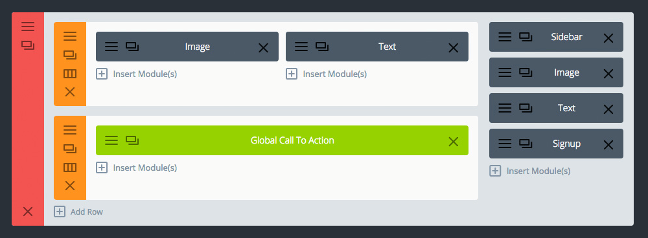Delete the sidebar Text module
648x238 pixels.
[608, 109]
